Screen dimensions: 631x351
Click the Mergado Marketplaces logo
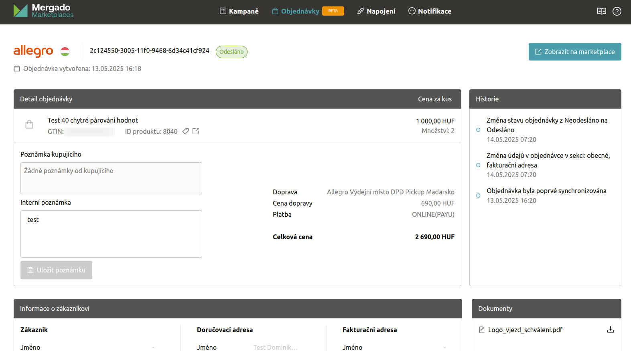[43, 11]
